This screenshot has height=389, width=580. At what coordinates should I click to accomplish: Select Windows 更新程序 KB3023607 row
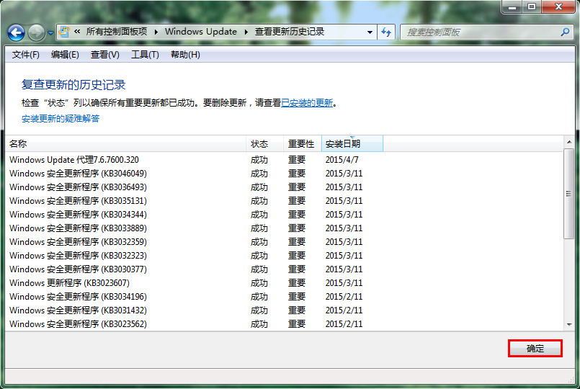pyautogui.click(x=284, y=283)
